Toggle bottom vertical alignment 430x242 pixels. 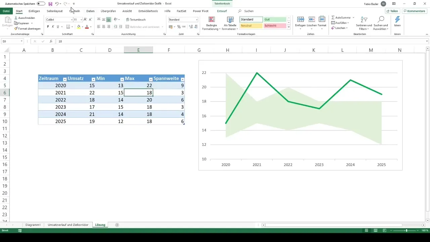click(109, 19)
